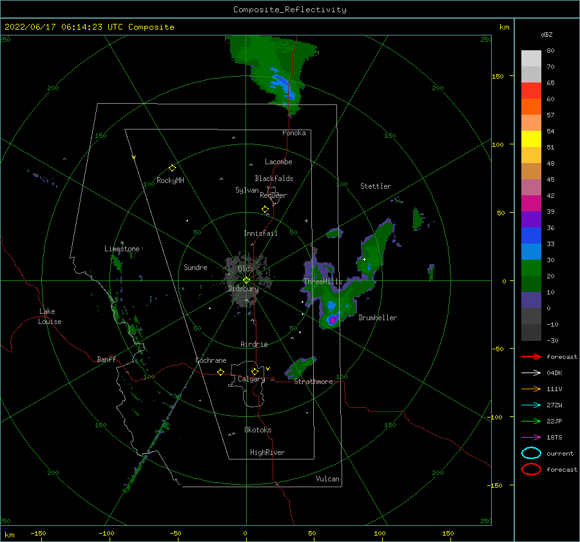580x542 pixels.
Task: Click the Blackfalds label
Action: 274,179
